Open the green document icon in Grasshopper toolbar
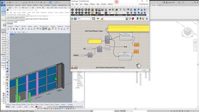The height and width of the screenshot is (112, 199). [72, 19]
